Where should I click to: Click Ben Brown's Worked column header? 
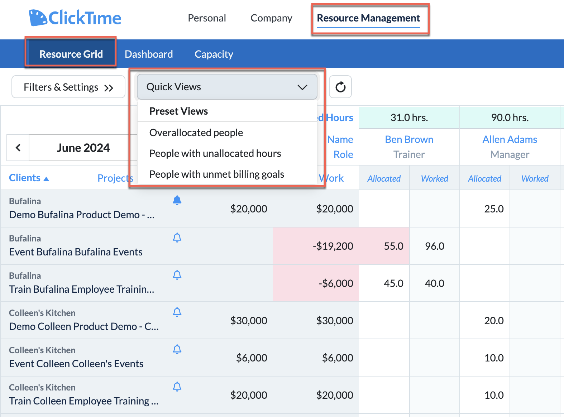point(434,178)
